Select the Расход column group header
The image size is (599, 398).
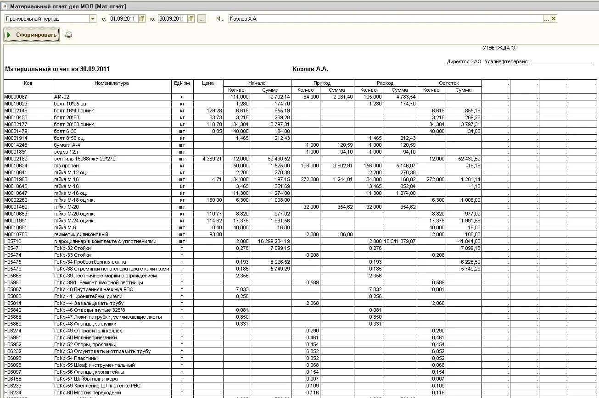[x=385, y=83]
